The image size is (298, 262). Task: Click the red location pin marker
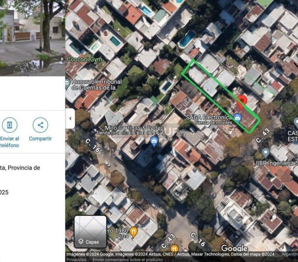(242, 103)
